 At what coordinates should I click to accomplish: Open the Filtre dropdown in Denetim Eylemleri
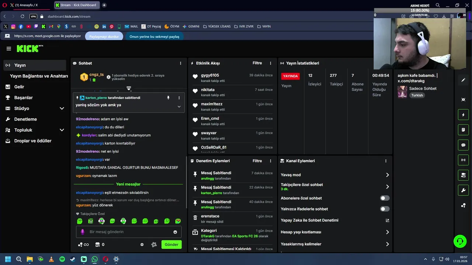(257, 161)
